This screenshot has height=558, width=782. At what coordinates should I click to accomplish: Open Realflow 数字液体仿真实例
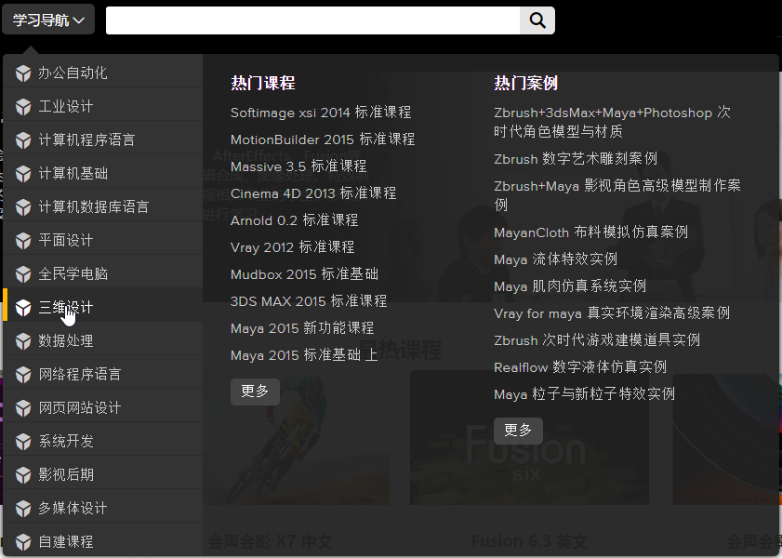click(580, 366)
